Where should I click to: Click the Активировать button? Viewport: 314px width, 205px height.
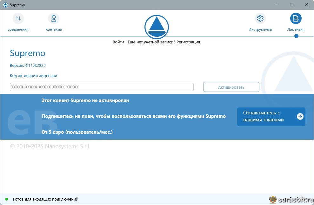(231, 87)
